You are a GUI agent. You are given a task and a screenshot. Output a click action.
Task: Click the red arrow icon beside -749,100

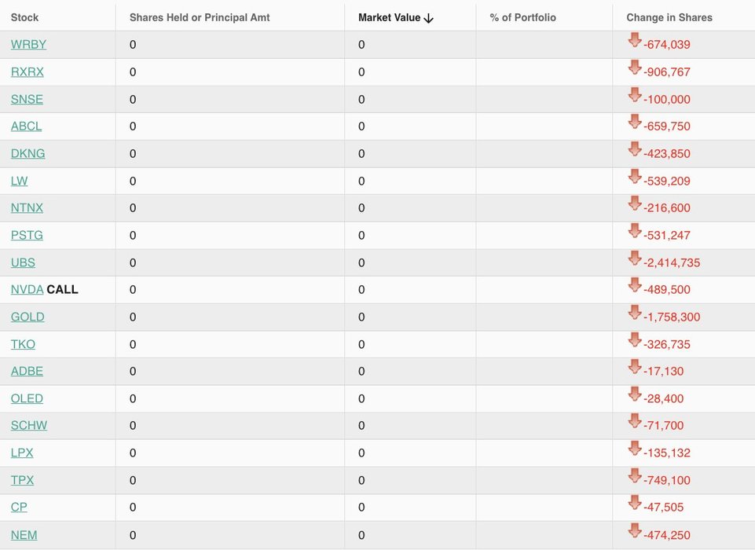click(x=635, y=476)
